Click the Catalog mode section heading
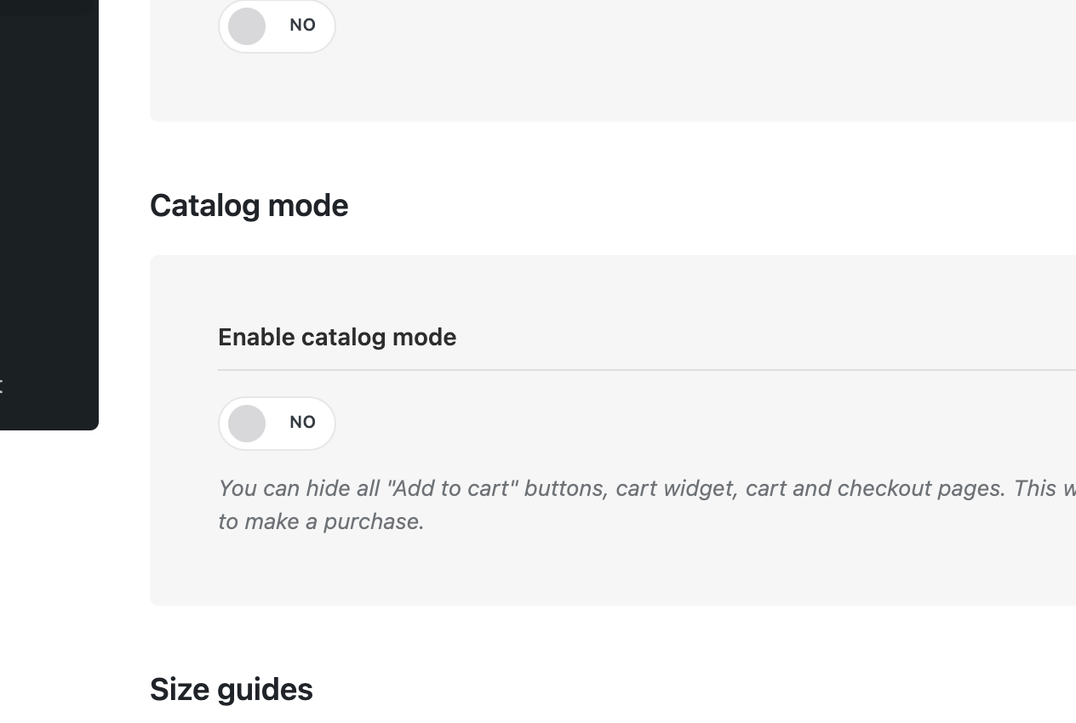This screenshot has width=1076, height=723. 249,206
